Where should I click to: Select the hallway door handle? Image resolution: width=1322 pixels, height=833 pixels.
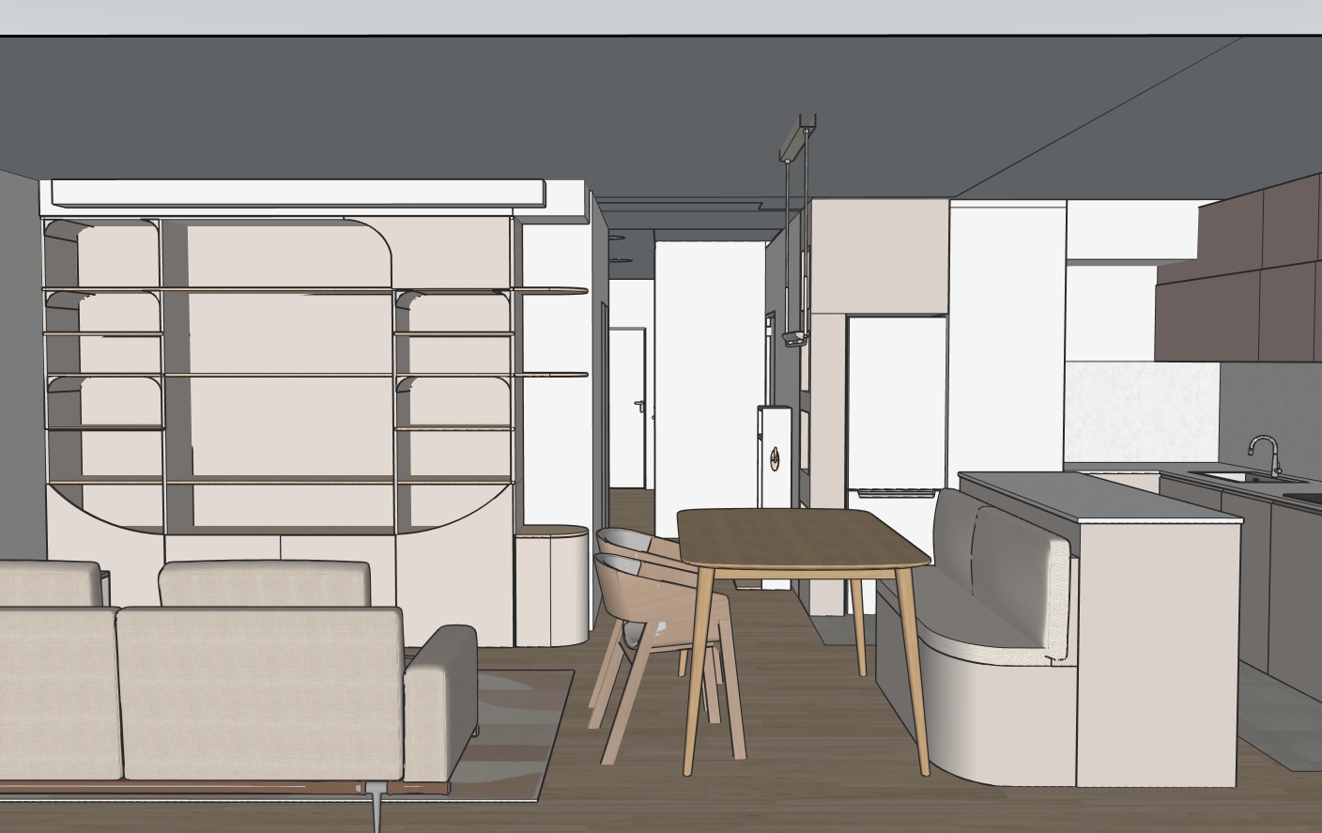coord(639,405)
